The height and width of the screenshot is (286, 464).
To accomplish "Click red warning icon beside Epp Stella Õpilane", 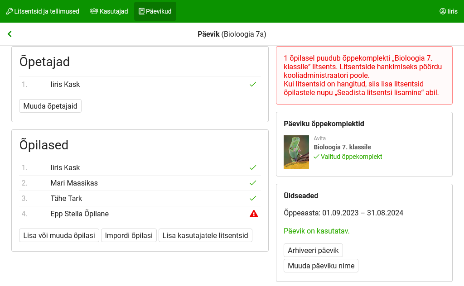I will 254,214.
